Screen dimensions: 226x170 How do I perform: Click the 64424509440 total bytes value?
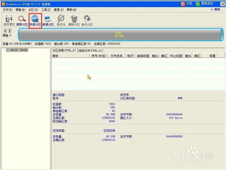pos(174,114)
